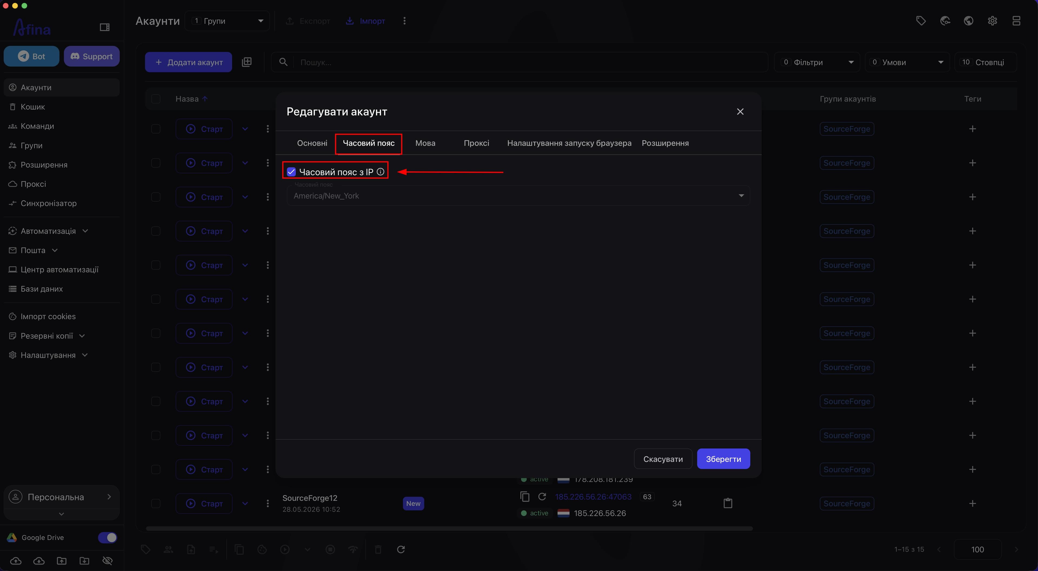
Task: Expand Налаштування sidebar section
Action: (62, 355)
